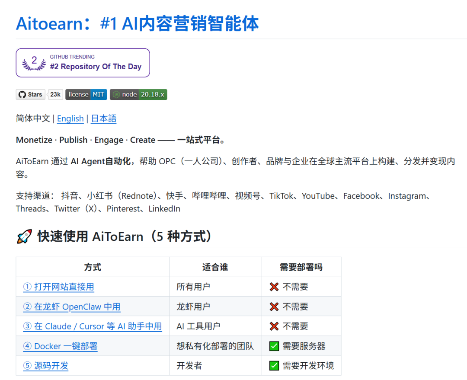Image resolution: width=467 pixels, height=380 pixels.
Task: Click the GitHub Stars badge
Action: point(30,94)
